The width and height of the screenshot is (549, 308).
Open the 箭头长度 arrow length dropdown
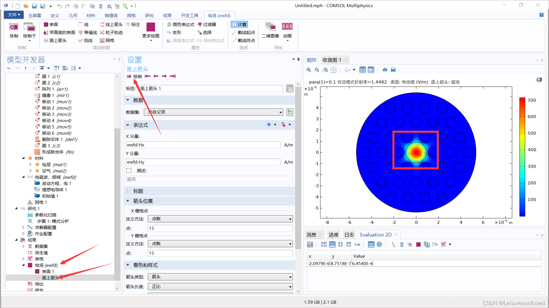tap(220, 287)
